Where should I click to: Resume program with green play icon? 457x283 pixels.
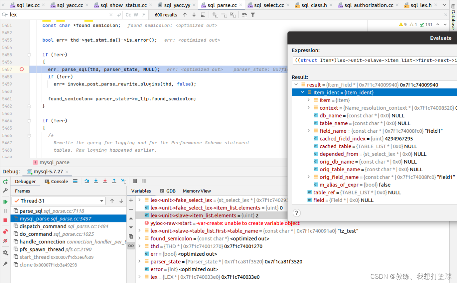5,202
